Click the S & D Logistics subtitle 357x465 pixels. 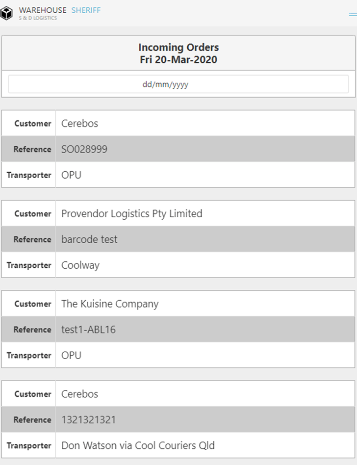[38, 18]
